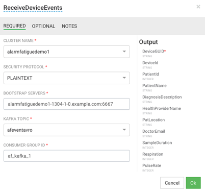Open the Kafka Topic dropdown showing afeventavro

click(x=67, y=130)
